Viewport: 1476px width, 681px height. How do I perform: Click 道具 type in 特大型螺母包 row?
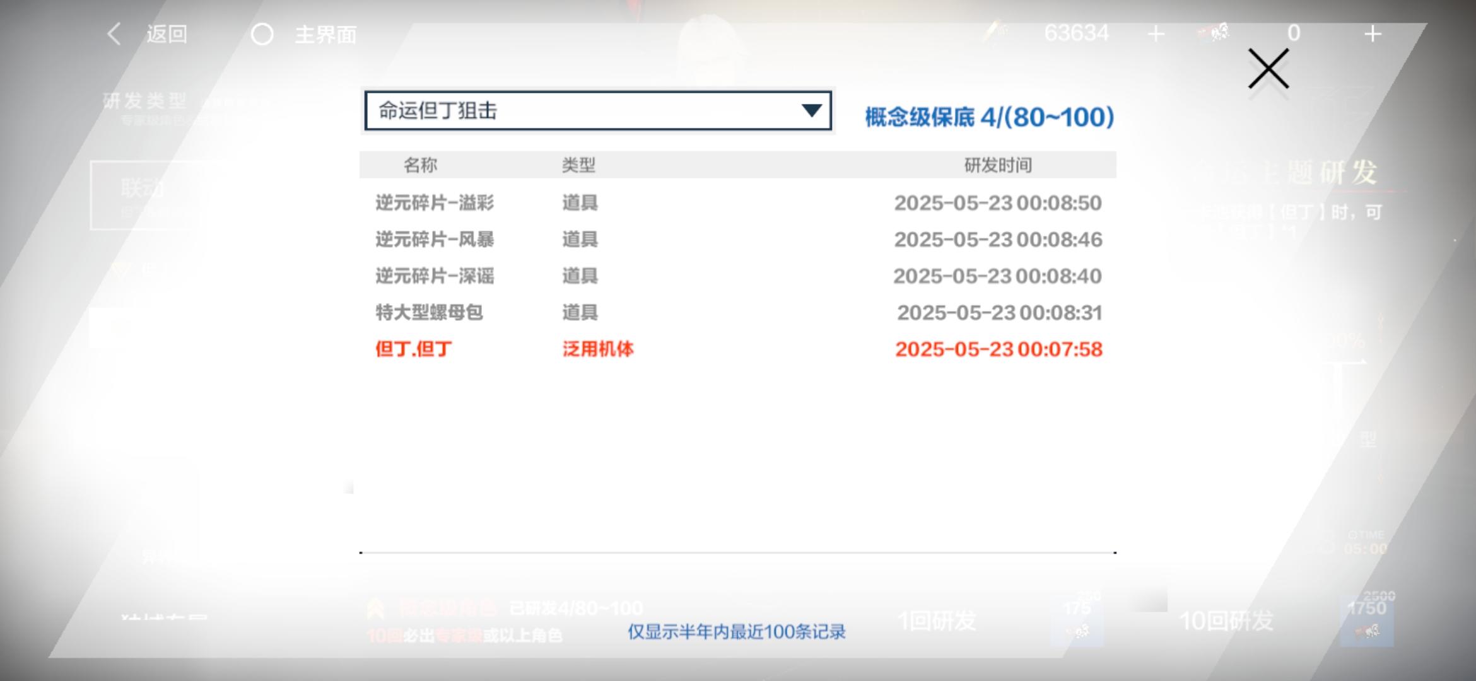pyautogui.click(x=580, y=313)
